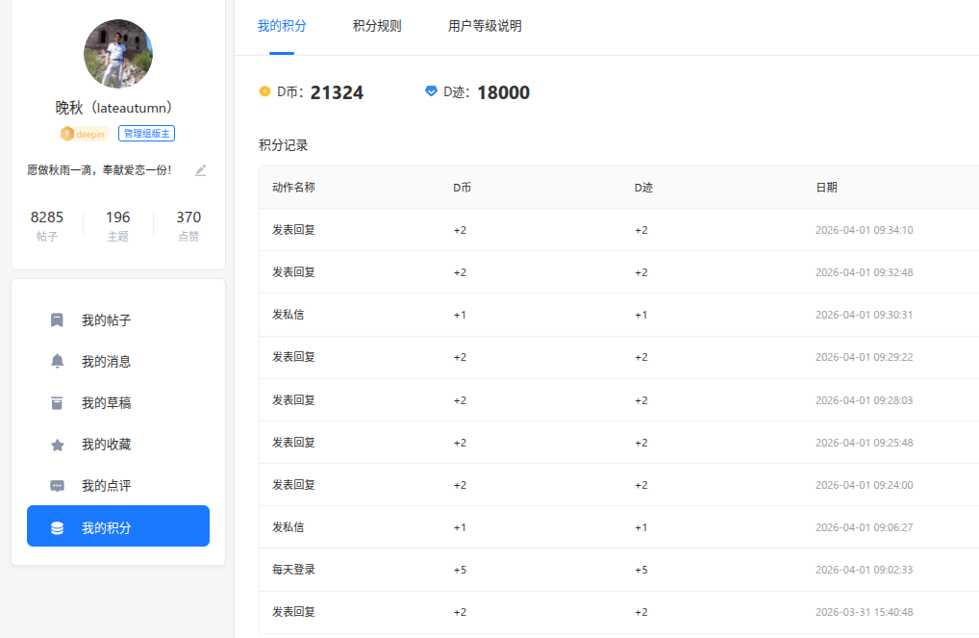
Task: Click the user profile avatar photo
Action: coord(118,54)
